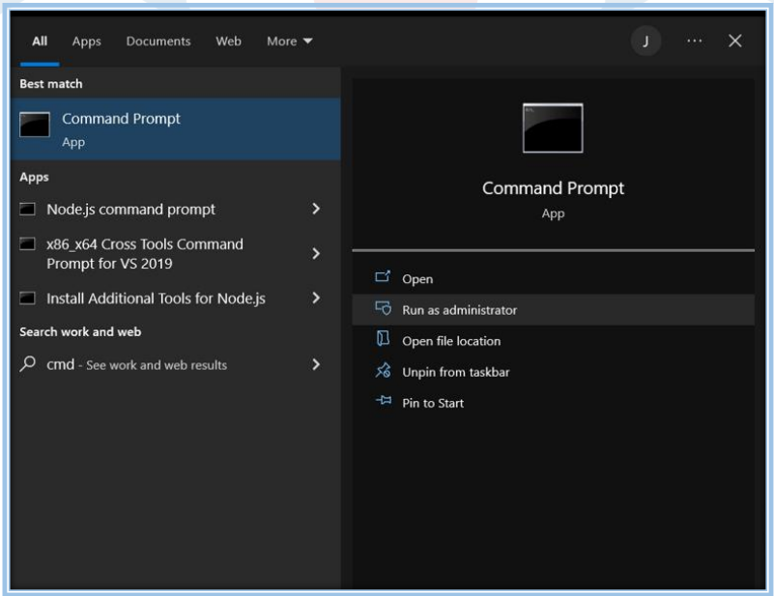The width and height of the screenshot is (774, 596).
Task: Expand the Node.js command prompt arrow
Action: 316,209
